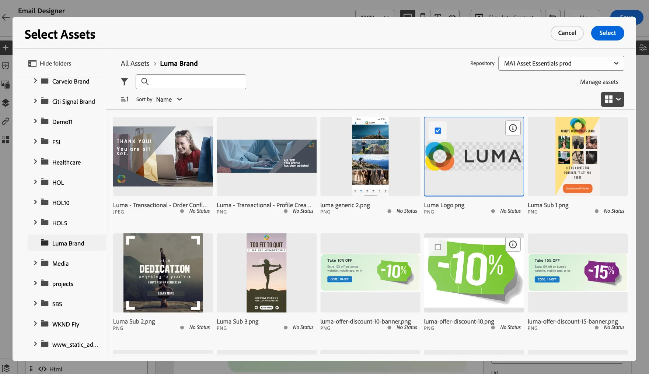Select the Luma Sub 2.png thumbnail
Screen dimensions: 649x374
(x=163, y=273)
